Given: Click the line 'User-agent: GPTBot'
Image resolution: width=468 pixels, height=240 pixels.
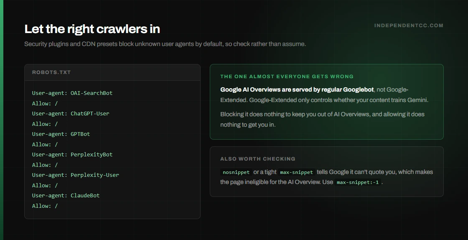Looking at the screenshot, I should tap(61, 134).
